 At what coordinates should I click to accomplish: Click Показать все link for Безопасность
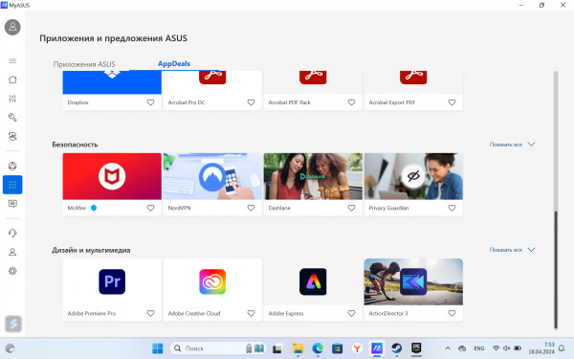(x=505, y=145)
